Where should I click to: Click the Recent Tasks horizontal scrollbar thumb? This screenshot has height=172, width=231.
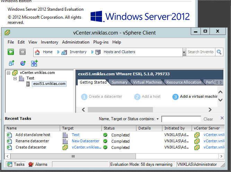pyautogui.click(x=73, y=156)
